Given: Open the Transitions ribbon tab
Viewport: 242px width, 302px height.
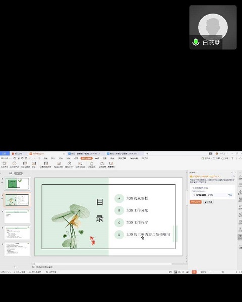Looking at the screenshot, I should pos(69,158).
